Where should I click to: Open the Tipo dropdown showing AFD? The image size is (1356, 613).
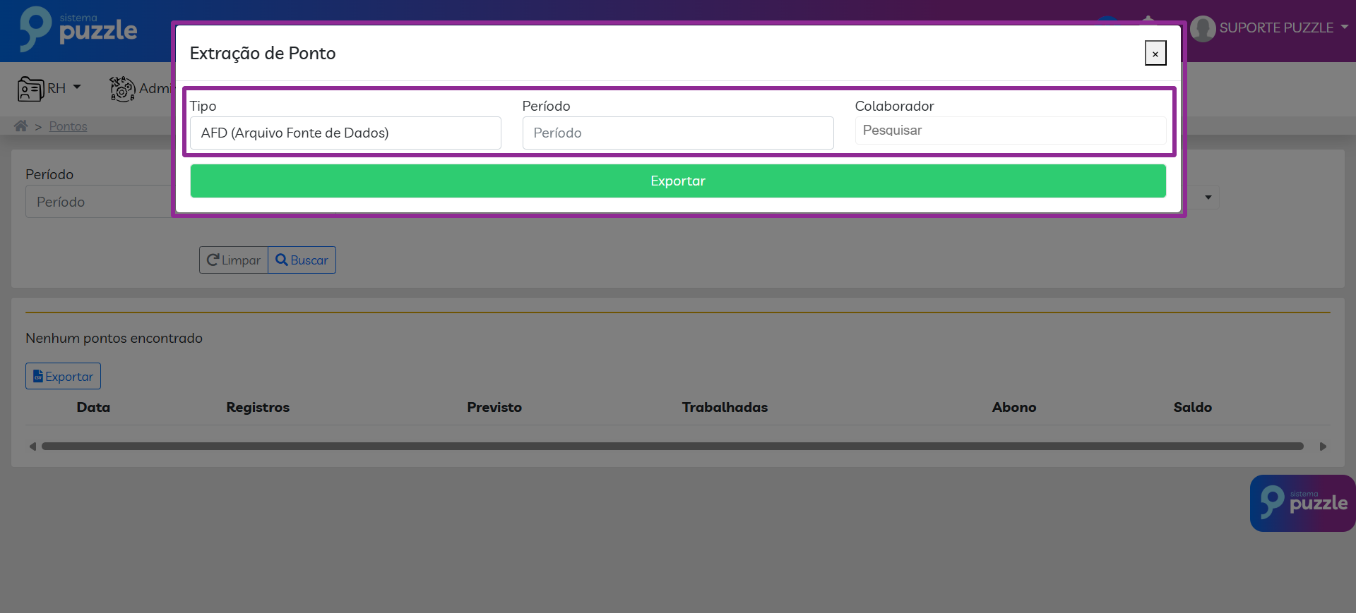[x=345, y=133]
